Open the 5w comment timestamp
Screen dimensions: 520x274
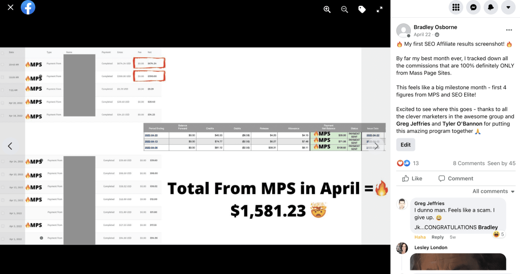452,237
